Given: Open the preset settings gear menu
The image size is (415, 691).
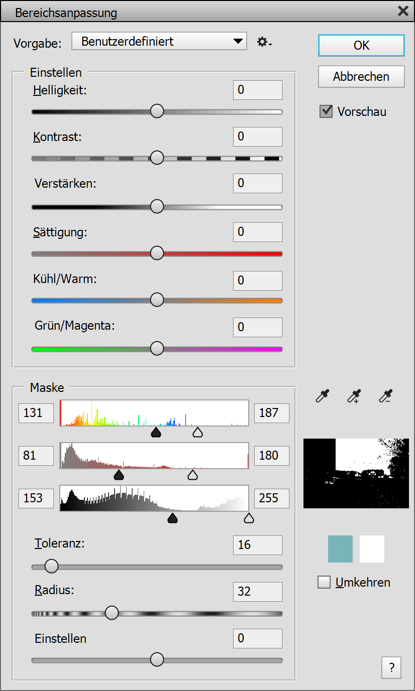Looking at the screenshot, I should [264, 42].
